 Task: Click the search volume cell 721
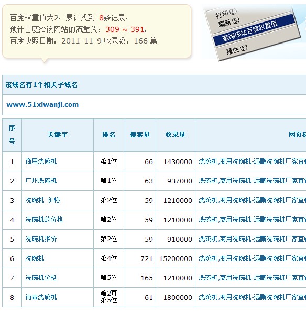[x=147, y=259]
